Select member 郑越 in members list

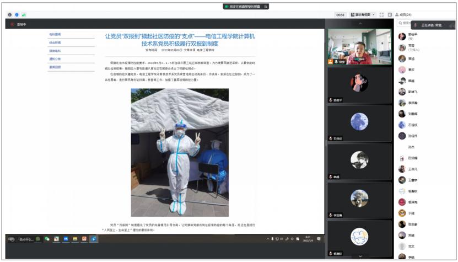coord(425,236)
